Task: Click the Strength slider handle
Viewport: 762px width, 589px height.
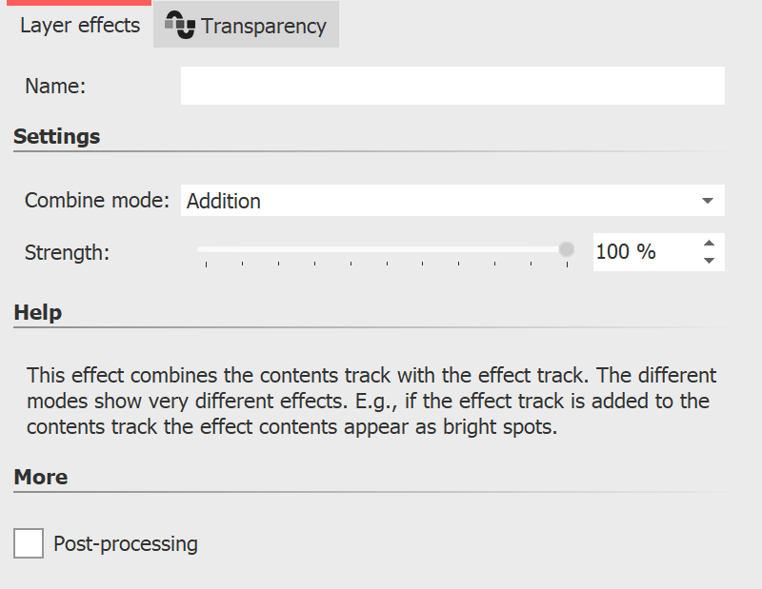Action: 567,248
